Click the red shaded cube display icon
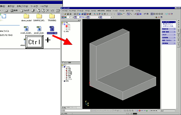This screenshot has height=115, width=181. coord(88,14)
